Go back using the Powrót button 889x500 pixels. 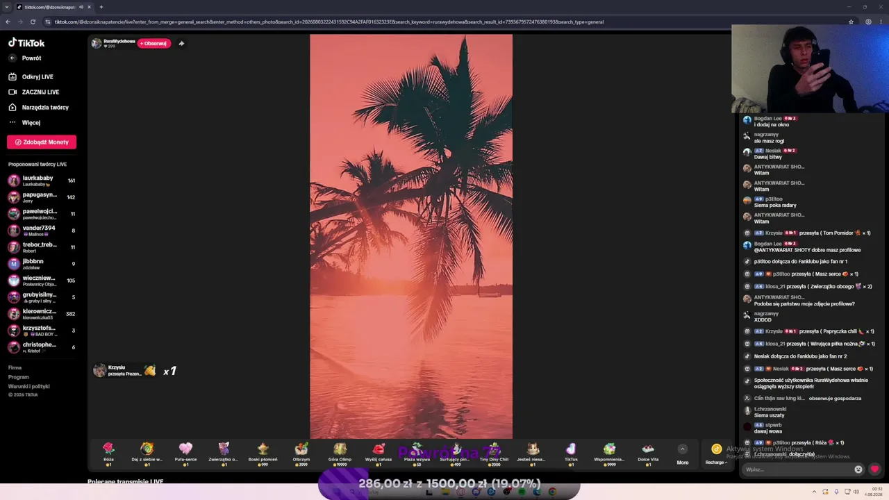[25, 58]
